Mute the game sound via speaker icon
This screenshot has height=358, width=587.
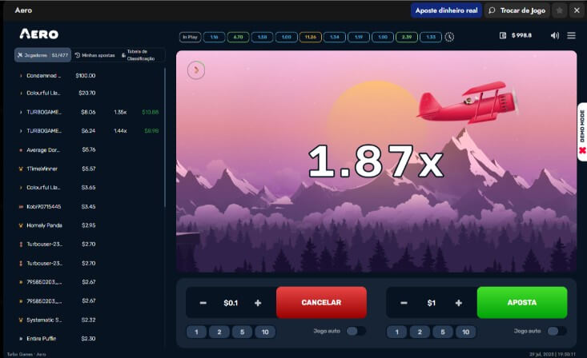pyautogui.click(x=555, y=35)
